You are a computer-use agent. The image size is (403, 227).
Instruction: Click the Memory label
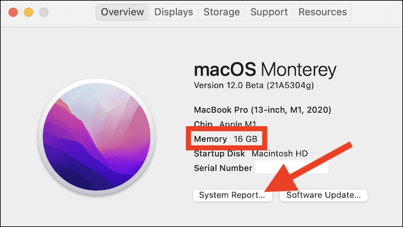click(210, 139)
